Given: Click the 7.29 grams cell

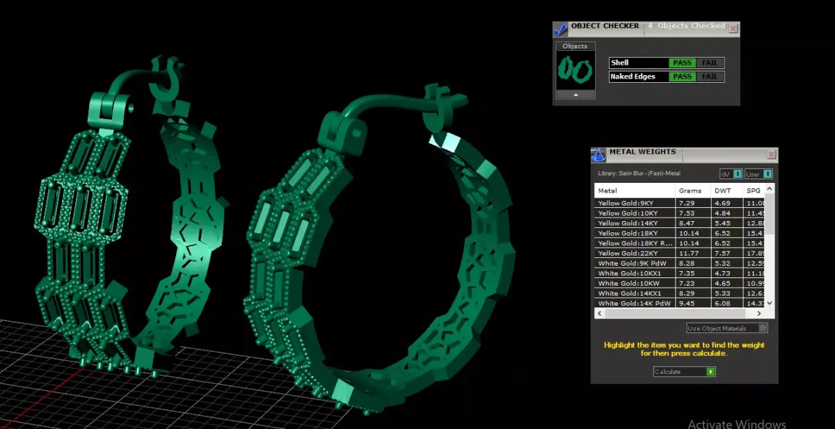Looking at the screenshot, I should 693,203.
